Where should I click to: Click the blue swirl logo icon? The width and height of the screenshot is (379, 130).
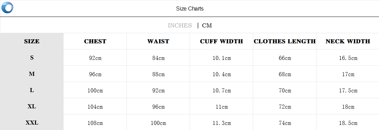(x=7, y=7)
